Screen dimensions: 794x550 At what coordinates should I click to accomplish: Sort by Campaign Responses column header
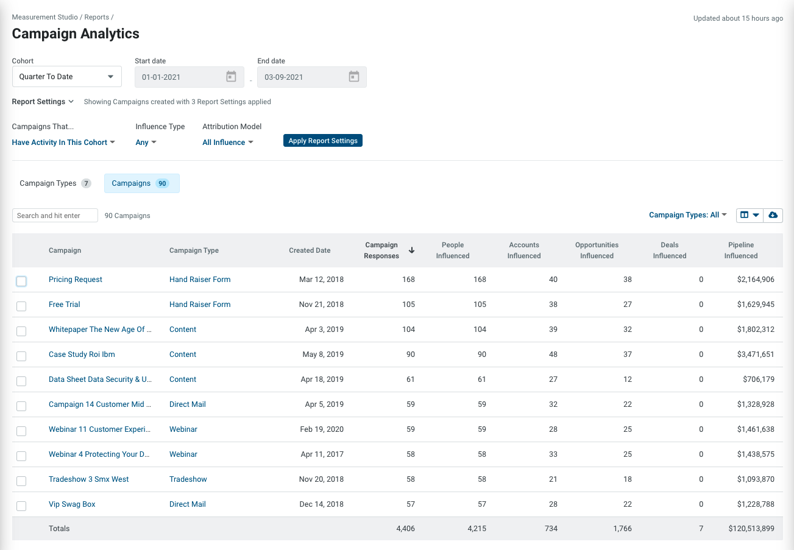pos(381,250)
